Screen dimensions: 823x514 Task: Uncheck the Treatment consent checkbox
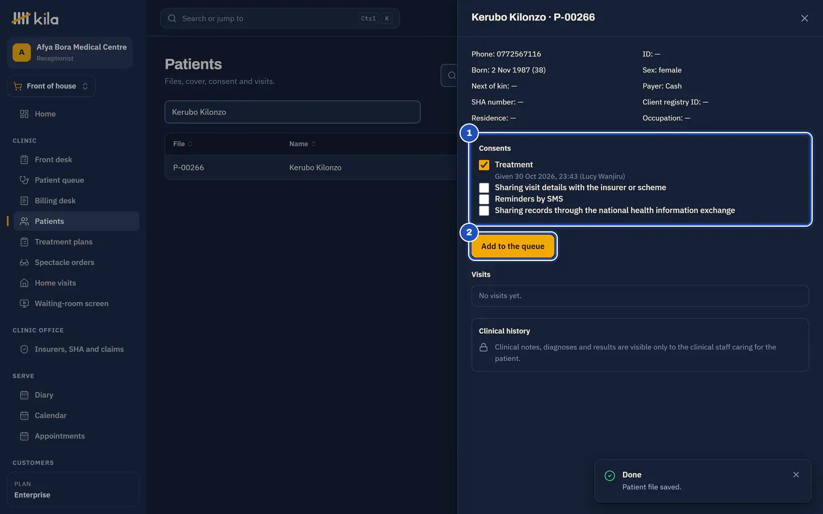click(x=484, y=164)
